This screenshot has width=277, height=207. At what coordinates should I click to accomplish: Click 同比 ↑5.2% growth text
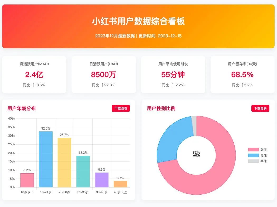coord(242,85)
